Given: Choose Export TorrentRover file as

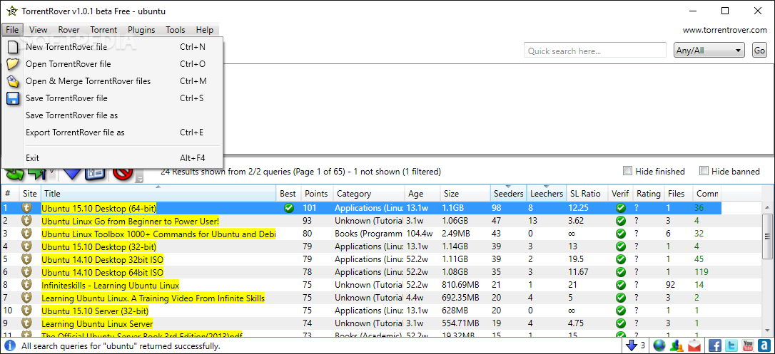Looking at the screenshot, I should tap(113, 132).
